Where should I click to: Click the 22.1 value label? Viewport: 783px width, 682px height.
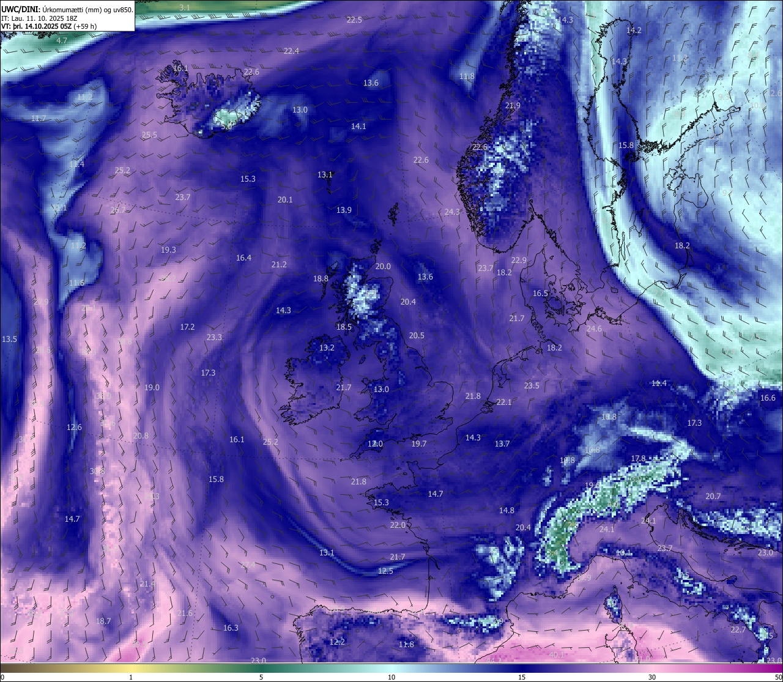(x=503, y=402)
